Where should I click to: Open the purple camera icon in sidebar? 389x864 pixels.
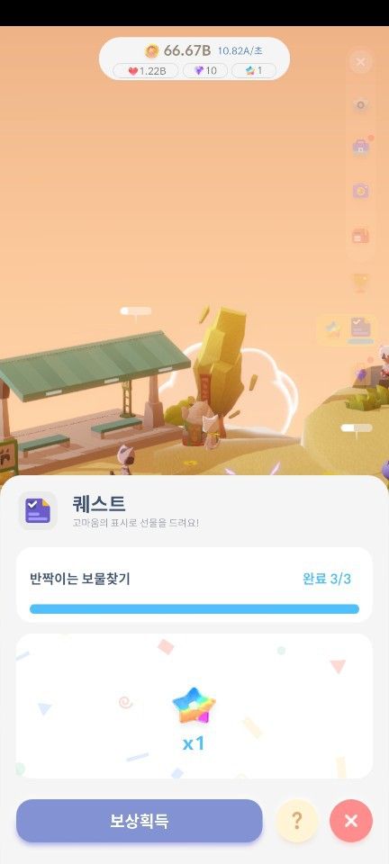(360, 191)
